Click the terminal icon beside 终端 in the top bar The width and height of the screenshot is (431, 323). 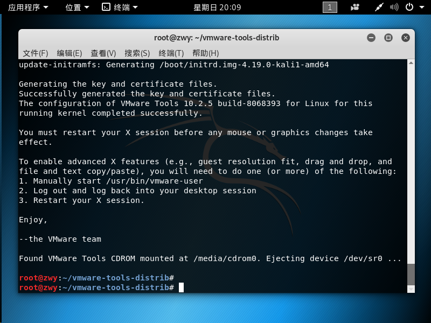(x=106, y=7)
